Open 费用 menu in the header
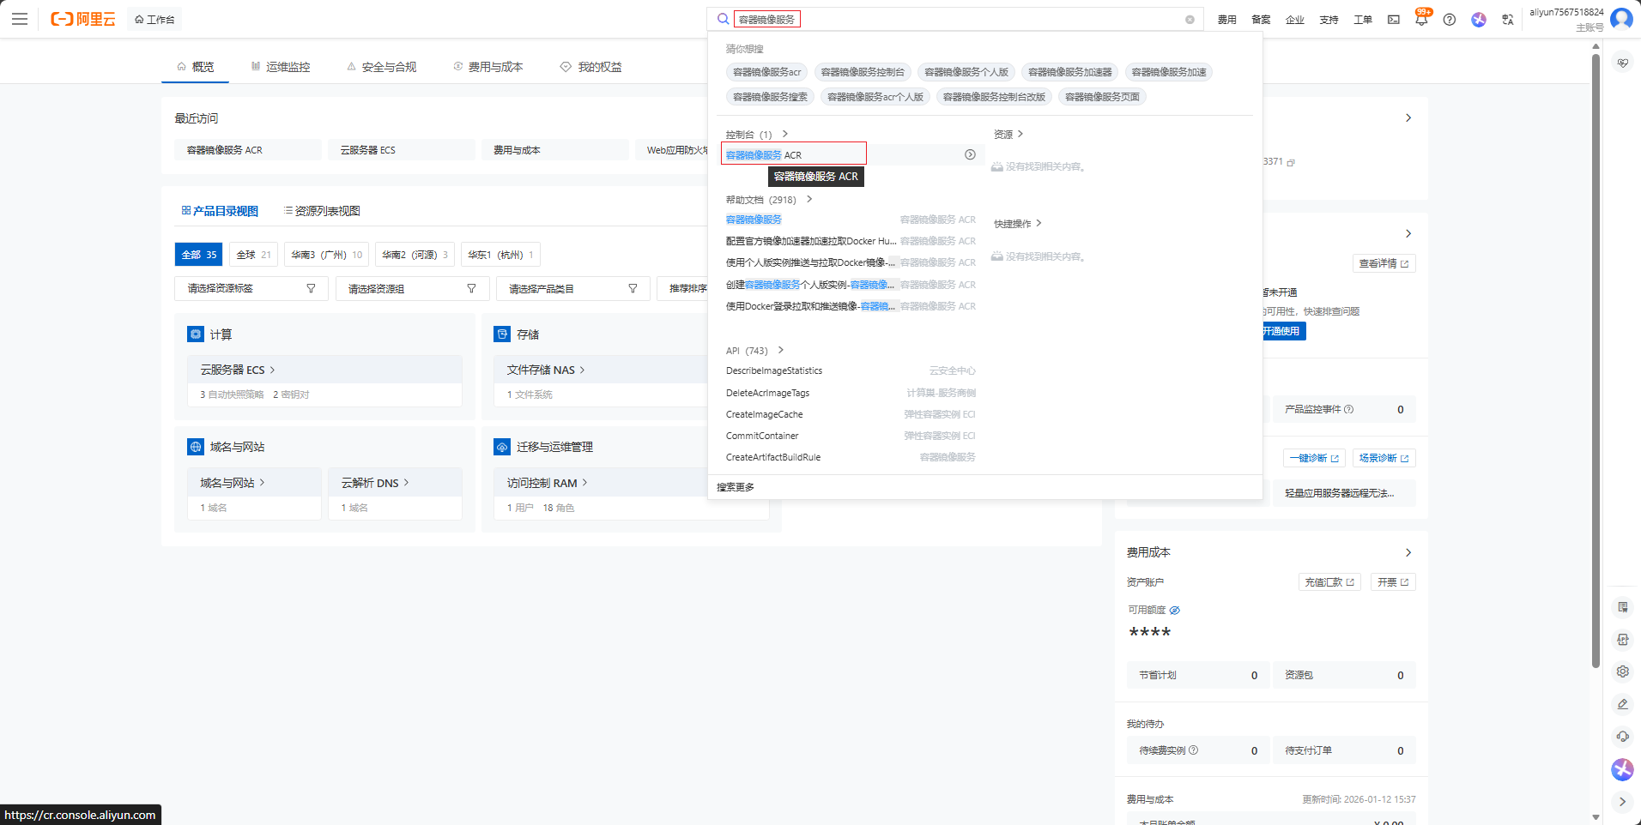 (x=1227, y=20)
